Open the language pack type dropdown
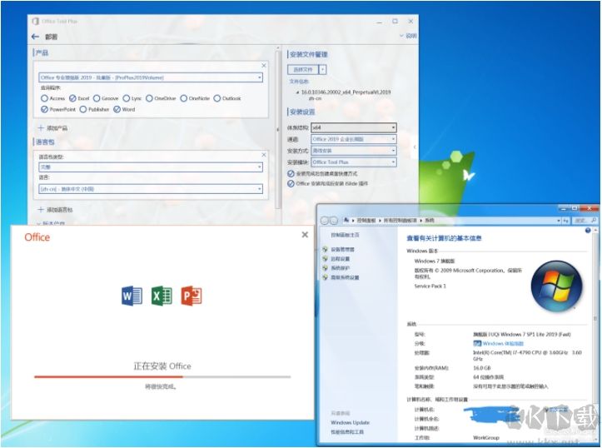This screenshot has height=448, width=602. (151, 167)
